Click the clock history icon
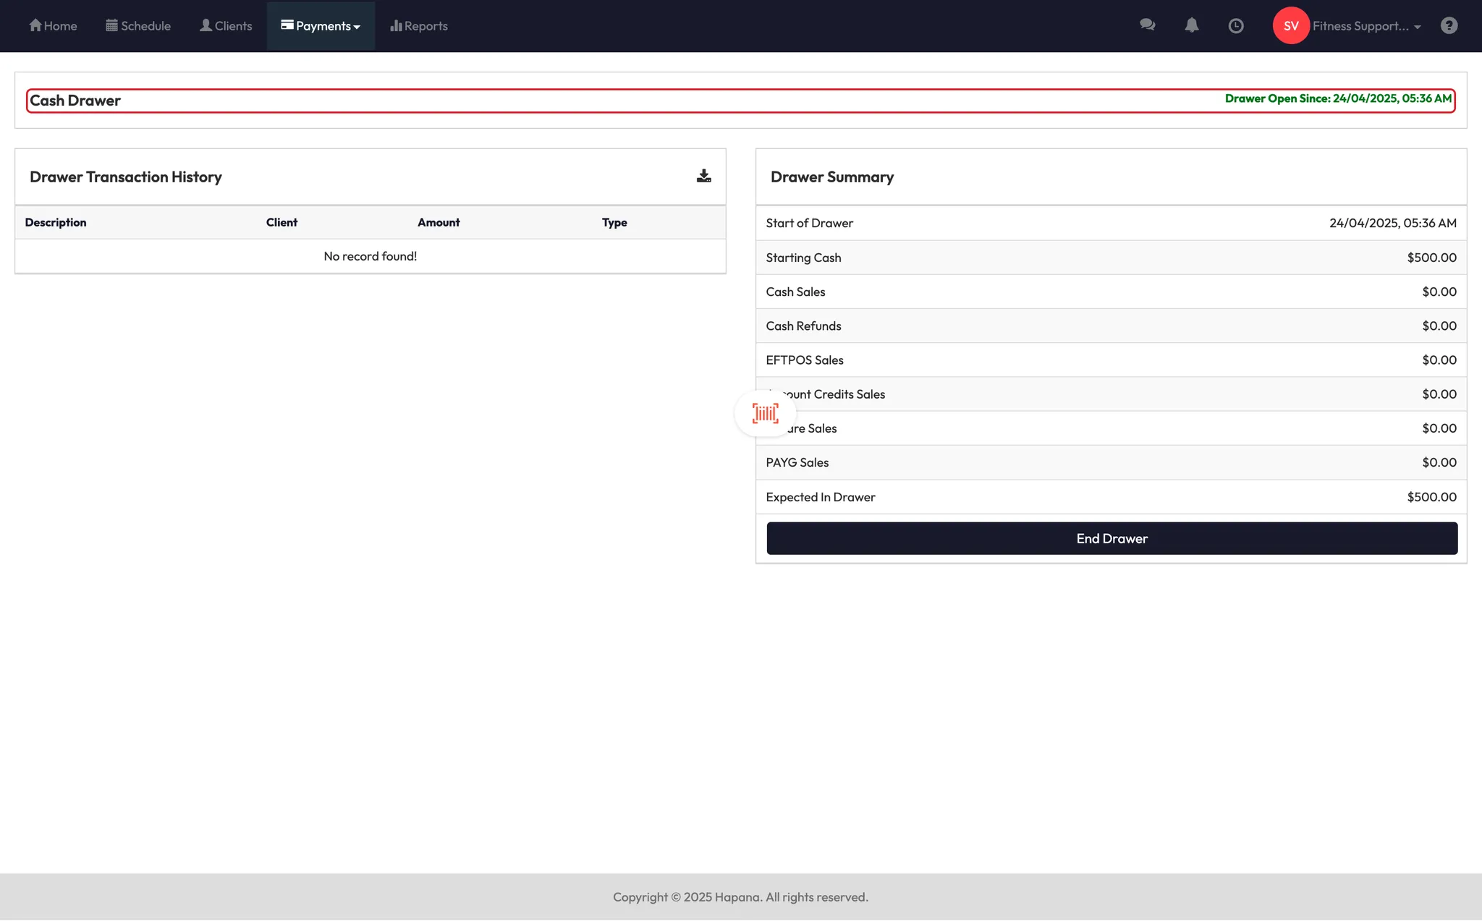Image resolution: width=1482 pixels, height=921 pixels. click(x=1236, y=26)
